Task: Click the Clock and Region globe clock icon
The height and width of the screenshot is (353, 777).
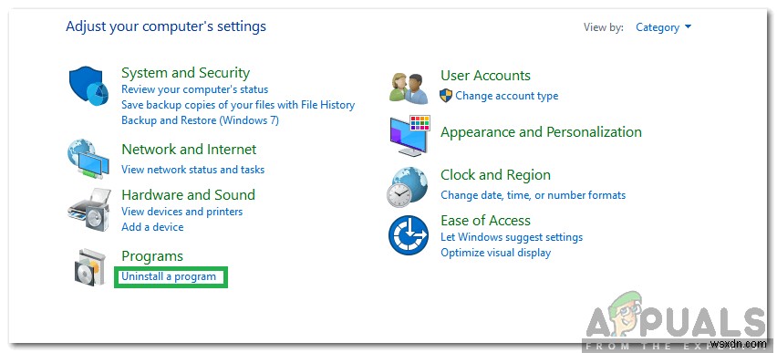Action: (x=407, y=187)
